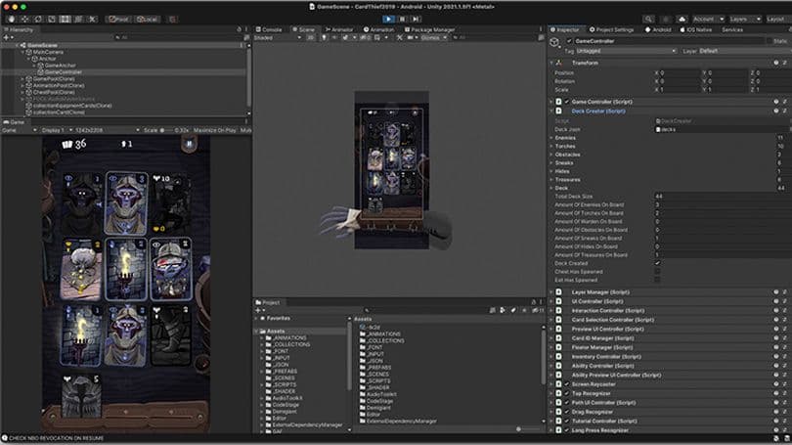The height and width of the screenshot is (445, 792).
Task: Open Deck Creator (Script) settings icon
Action: click(784, 111)
